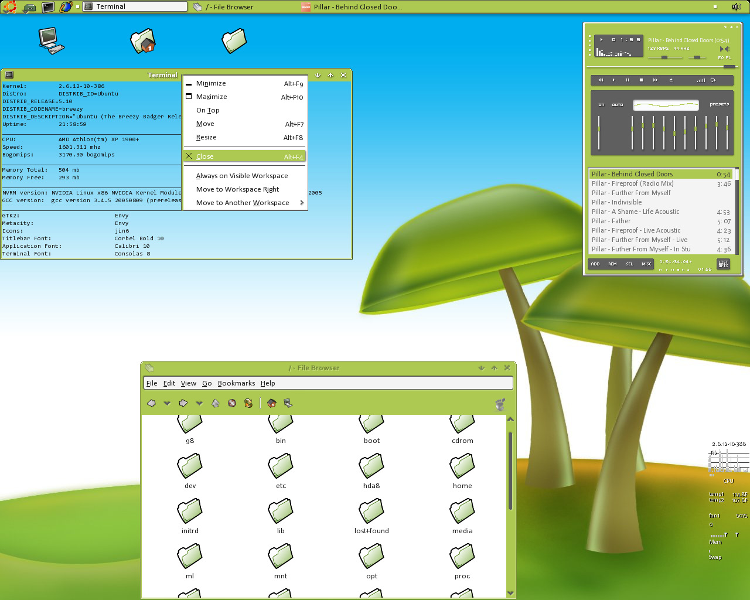Open playlist MISC options
The image size is (750, 600).
point(646,264)
